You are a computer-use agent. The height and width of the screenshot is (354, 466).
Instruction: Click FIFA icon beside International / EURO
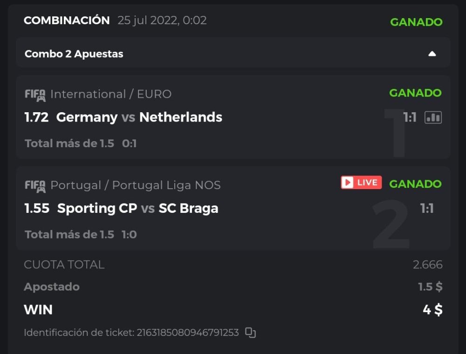(35, 95)
